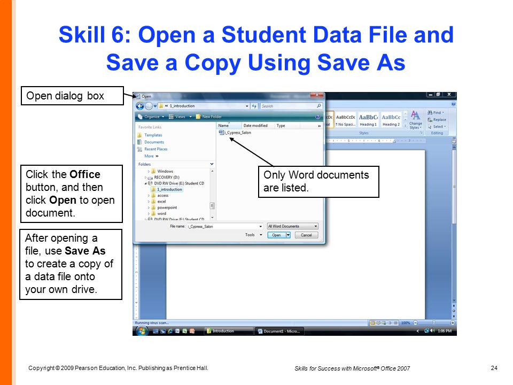Click Replace in the Editing group
The image size is (513, 385).
click(x=437, y=119)
